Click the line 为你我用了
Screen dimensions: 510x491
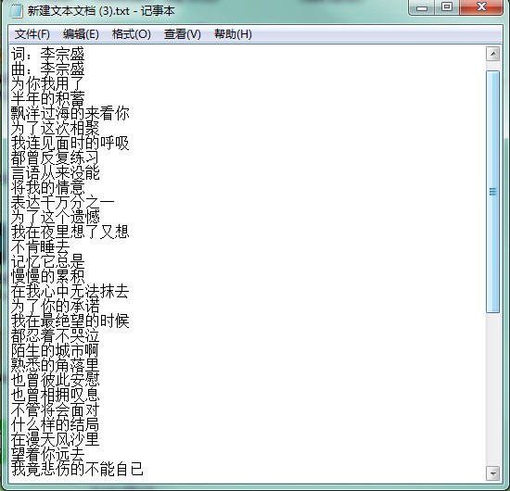(x=48, y=83)
